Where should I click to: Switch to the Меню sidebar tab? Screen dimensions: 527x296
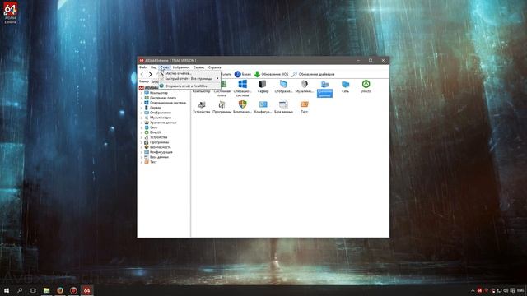pos(144,81)
